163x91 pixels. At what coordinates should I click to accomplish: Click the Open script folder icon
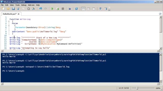tap(8, 9)
